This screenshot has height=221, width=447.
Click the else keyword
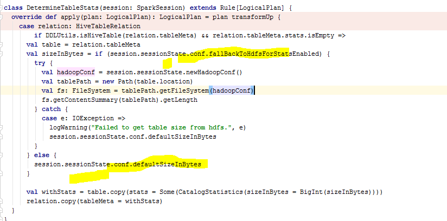pos(42,155)
